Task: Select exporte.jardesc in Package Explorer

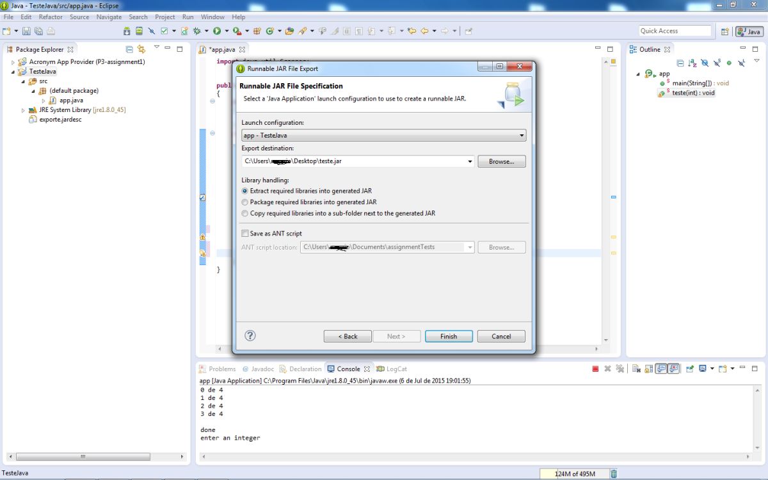Action: coord(56,120)
